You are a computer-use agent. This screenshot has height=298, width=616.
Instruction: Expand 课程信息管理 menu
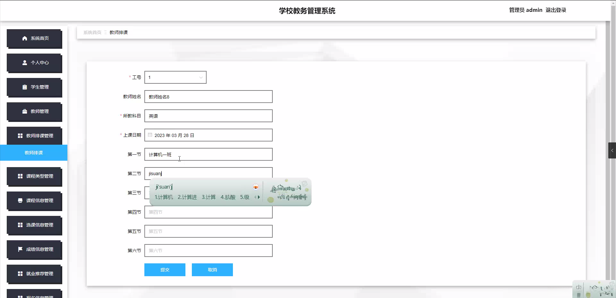click(34, 201)
